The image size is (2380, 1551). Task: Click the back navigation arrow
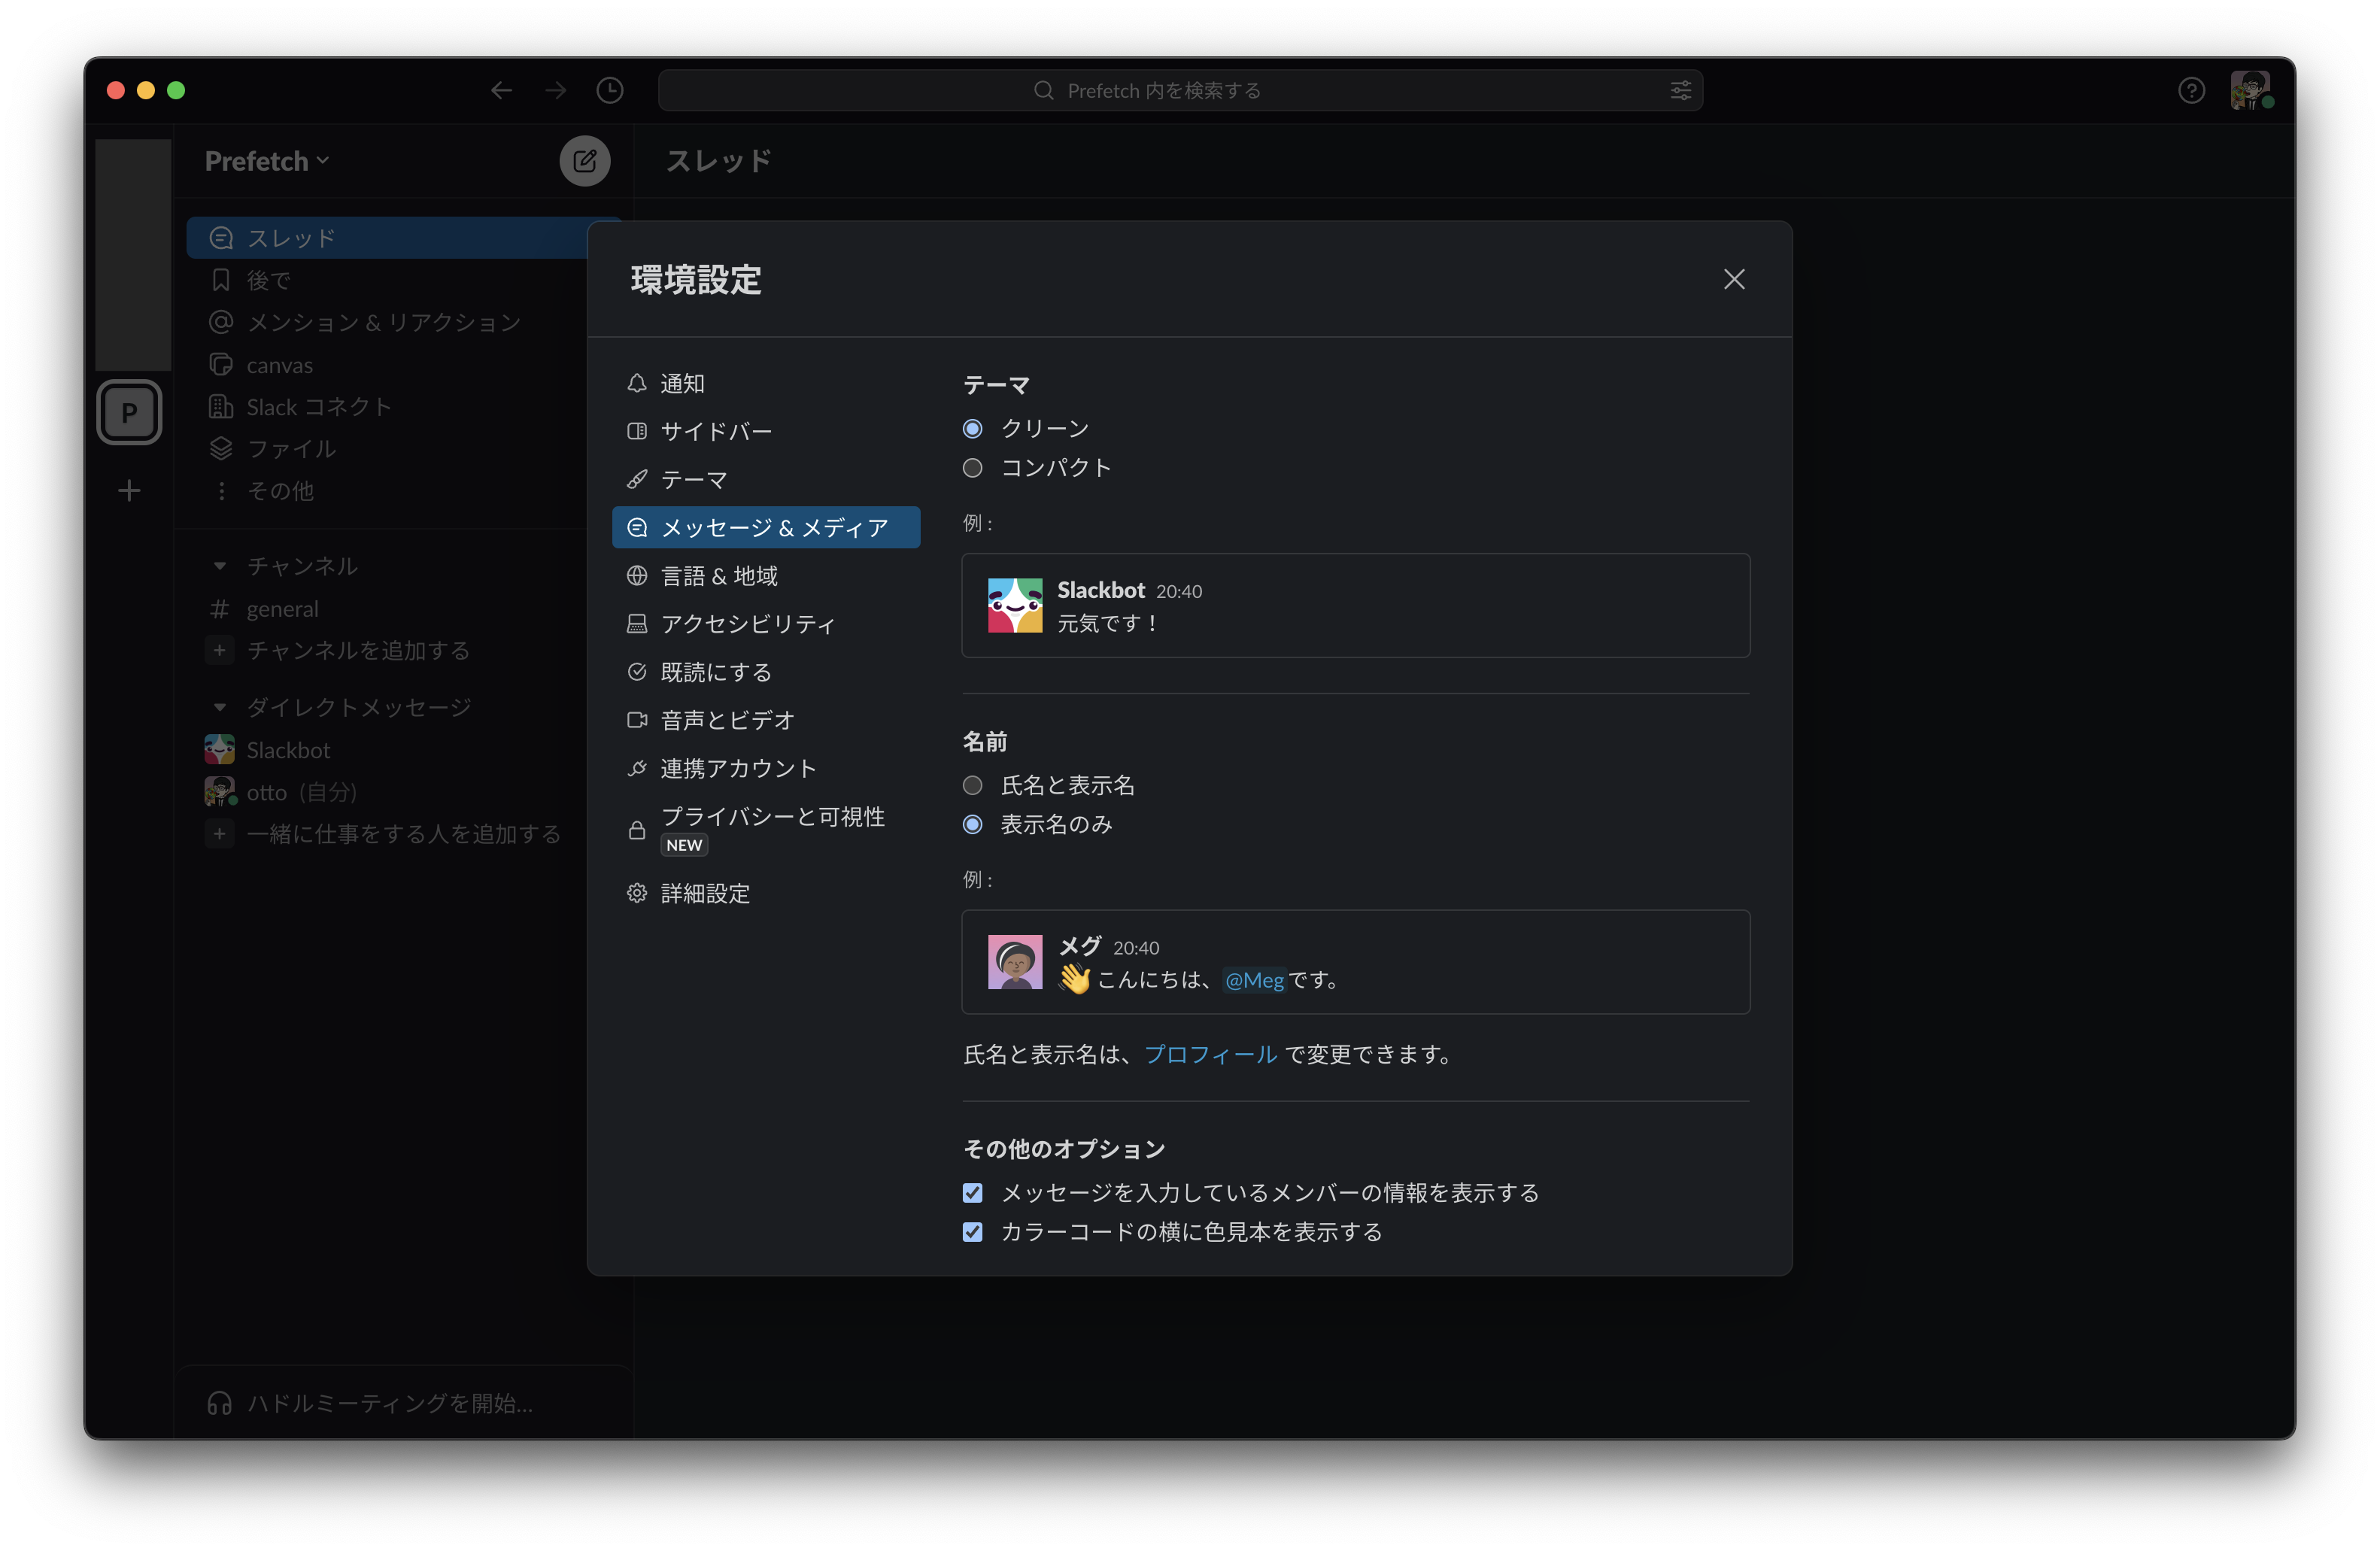click(501, 91)
